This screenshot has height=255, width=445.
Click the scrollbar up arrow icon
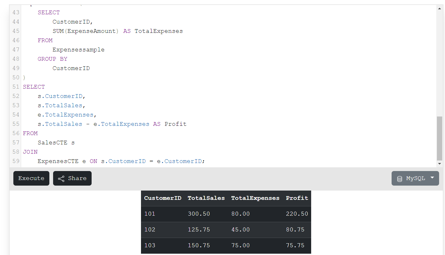point(439,8)
